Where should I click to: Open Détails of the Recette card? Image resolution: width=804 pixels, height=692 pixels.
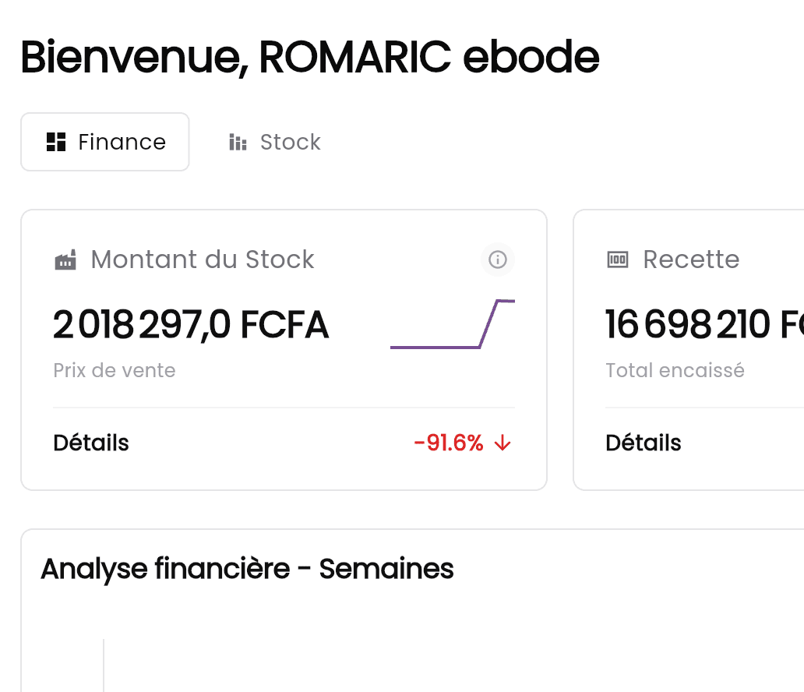[643, 443]
